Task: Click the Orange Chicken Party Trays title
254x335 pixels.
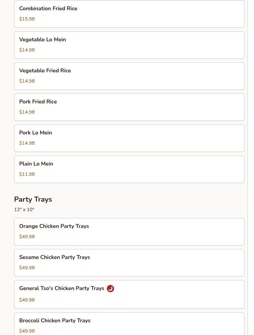Action: point(54,226)
